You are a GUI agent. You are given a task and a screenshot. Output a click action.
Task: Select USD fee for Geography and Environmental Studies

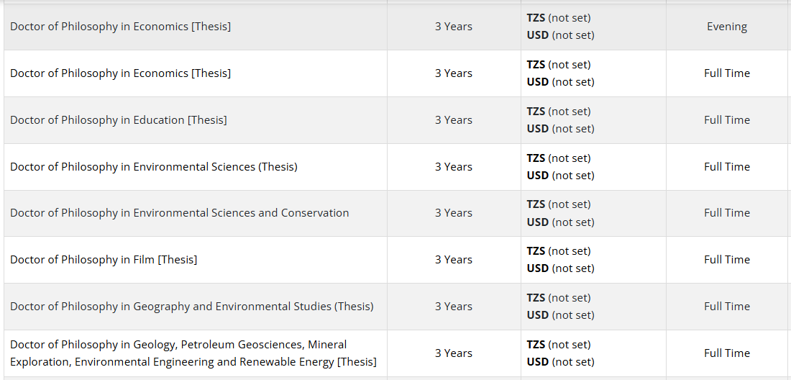pos(561,315)
